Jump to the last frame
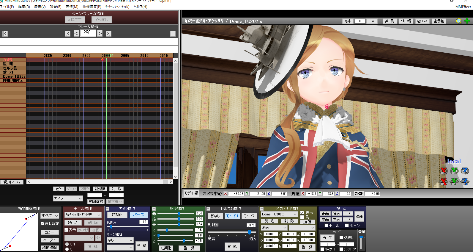 [x=173, y=34]
